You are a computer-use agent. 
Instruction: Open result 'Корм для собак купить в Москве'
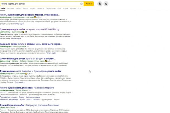[x=31, y=44]
